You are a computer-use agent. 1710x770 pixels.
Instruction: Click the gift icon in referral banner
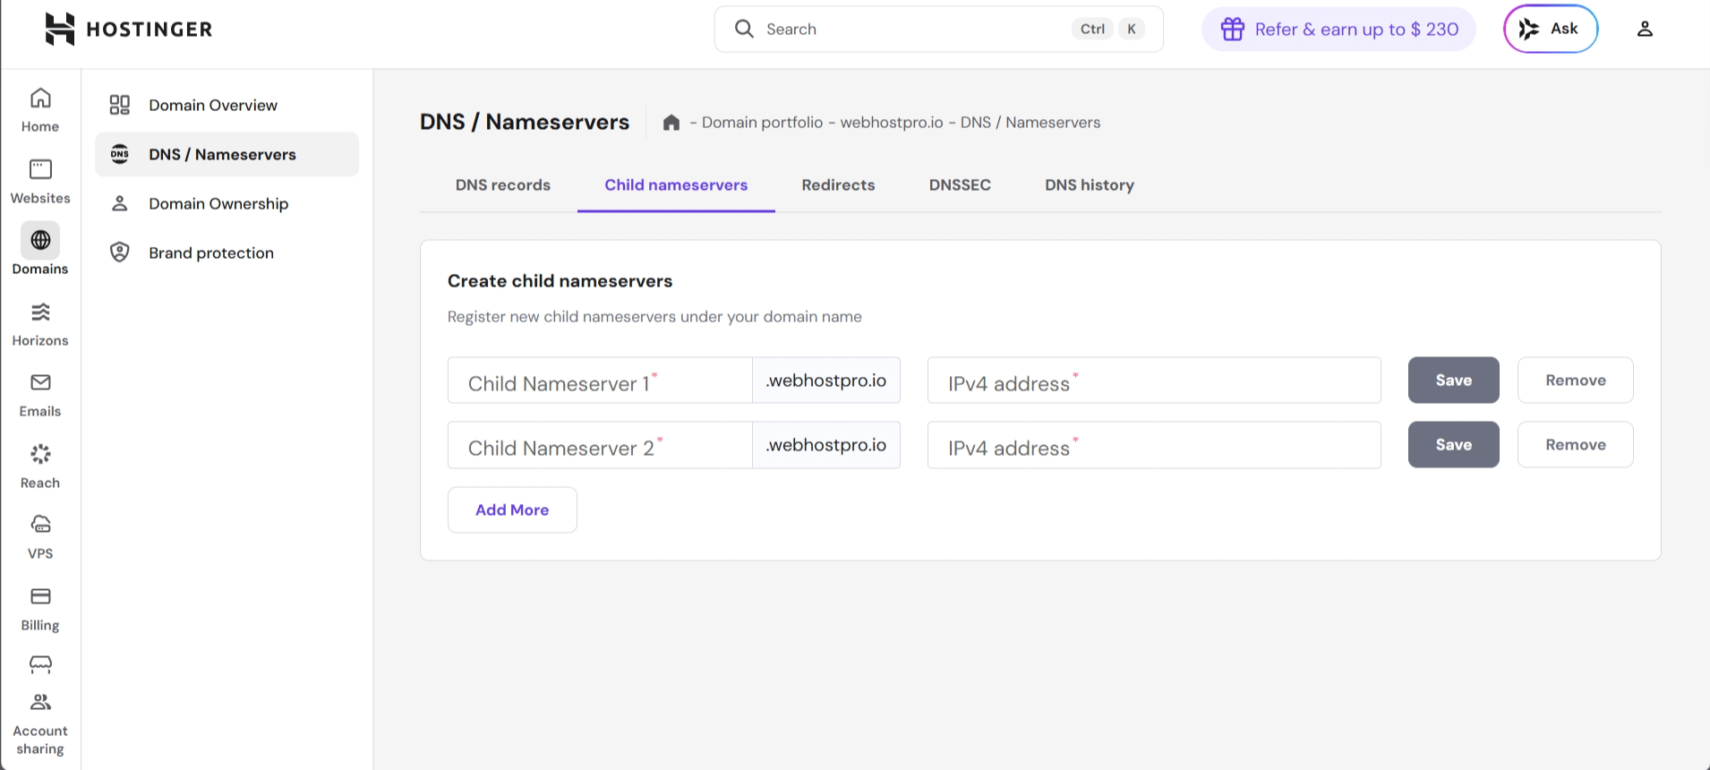(1233, 29)
